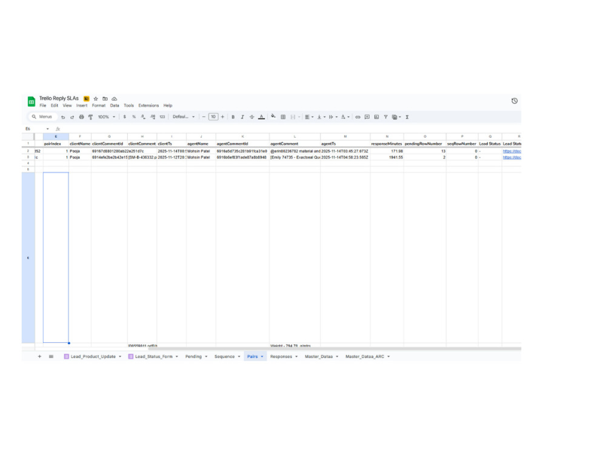606x455 pixels.
Task: Click the move to folder icon
Action: 105,99
